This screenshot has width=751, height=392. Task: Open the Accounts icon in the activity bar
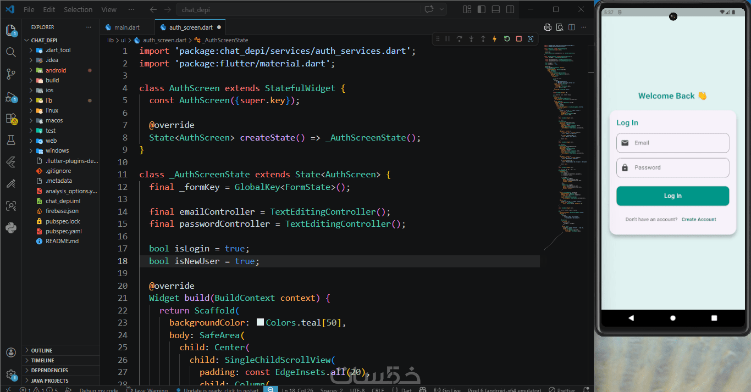(10, 352)
